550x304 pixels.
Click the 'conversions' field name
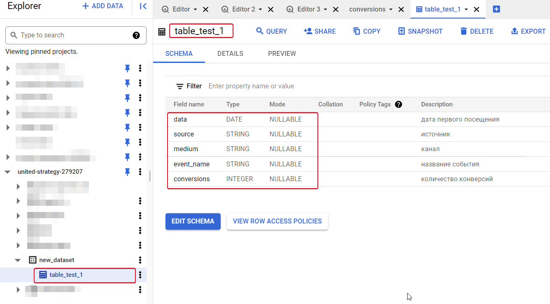(x=191, y=179)
